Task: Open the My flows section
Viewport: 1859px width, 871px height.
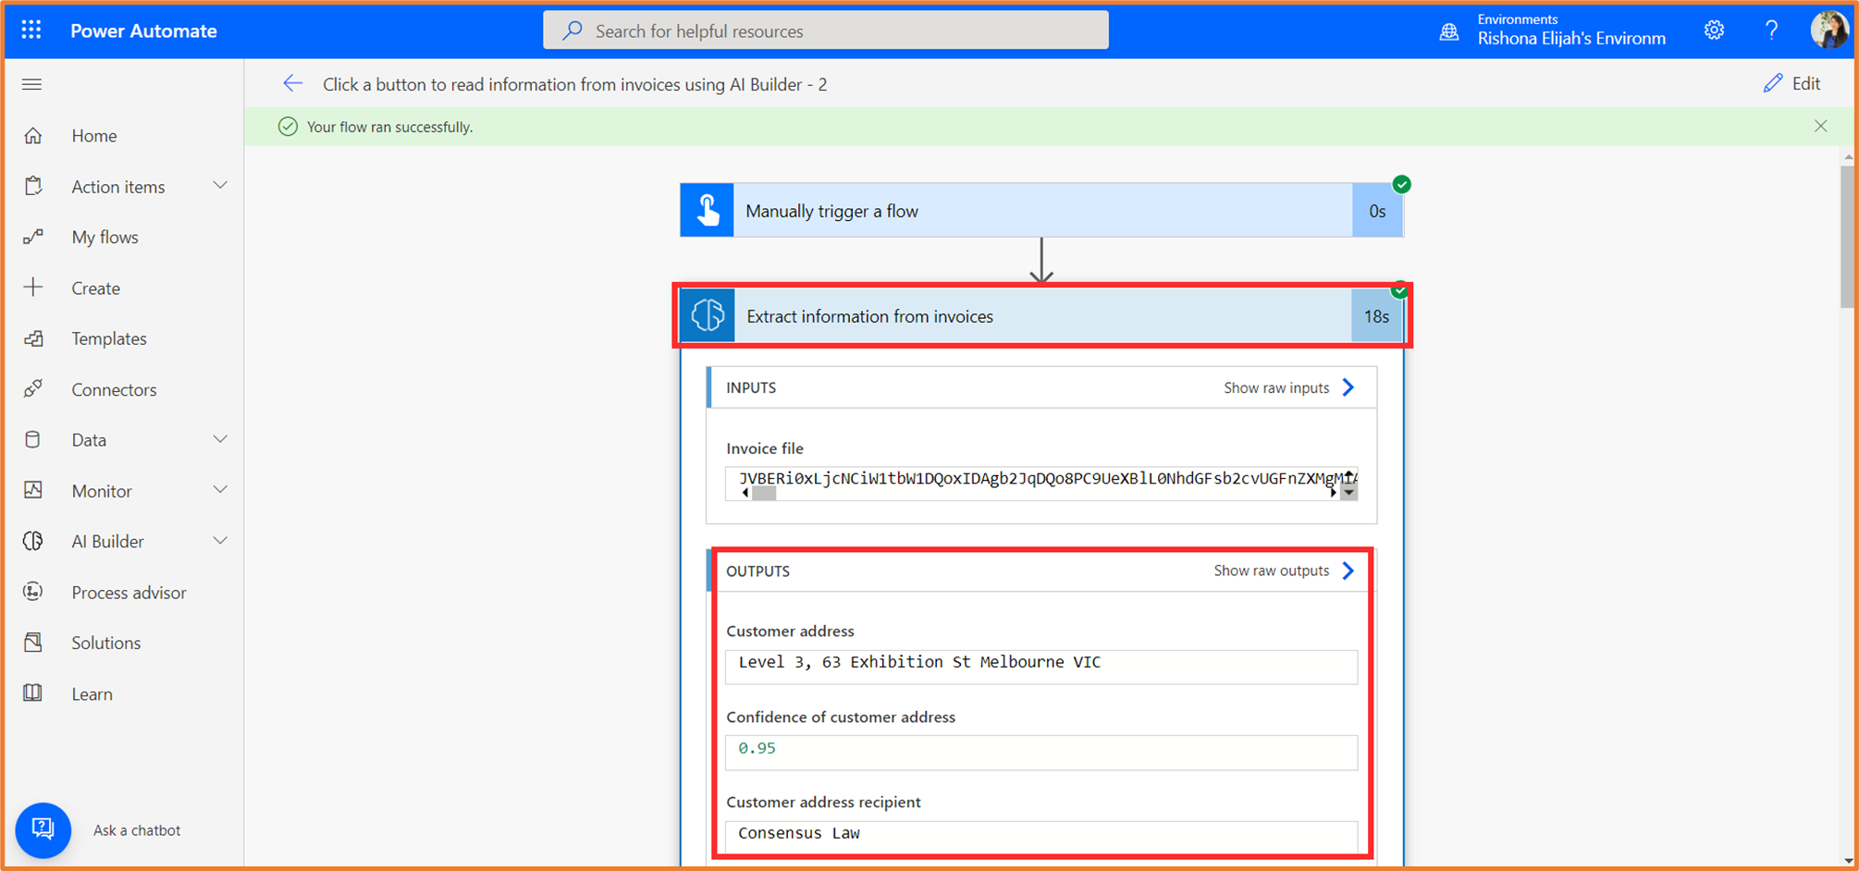Action: pyautogui.click(x=105, y=237)
